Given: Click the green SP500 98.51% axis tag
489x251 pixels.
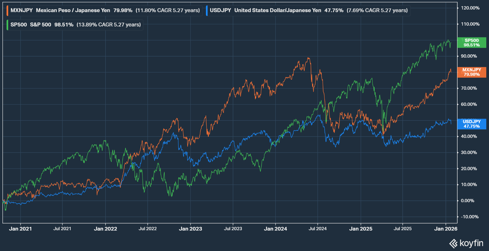Looking at the screenshot, I should pyautogui.click(x=472, y=43).
